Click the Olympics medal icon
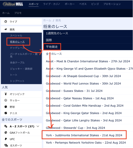The width and height of the screenshot is (133, 148). pos(6,94)
